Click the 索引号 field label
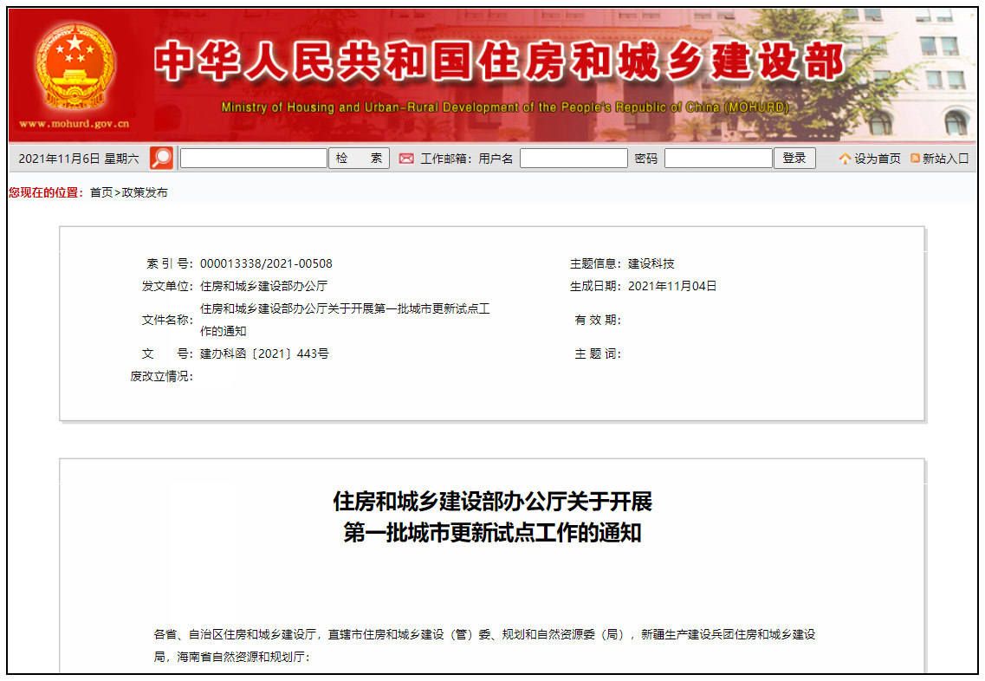 pos(170,264)
